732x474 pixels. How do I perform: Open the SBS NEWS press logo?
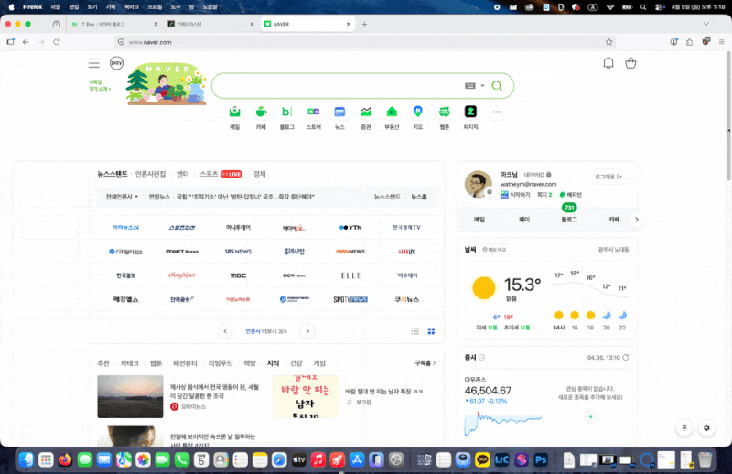tap(238, 252)
